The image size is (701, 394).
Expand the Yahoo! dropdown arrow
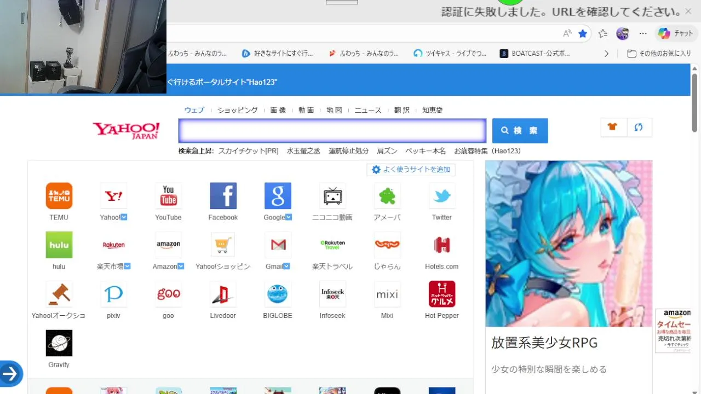[x=124, y=217]
